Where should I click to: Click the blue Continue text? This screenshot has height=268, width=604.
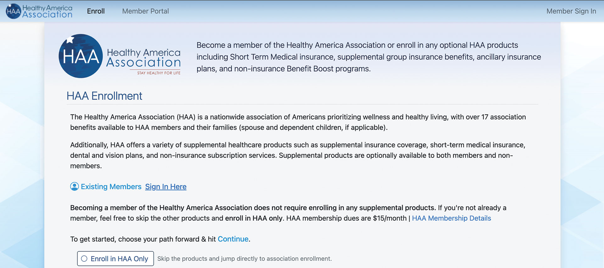coord(233,239)
